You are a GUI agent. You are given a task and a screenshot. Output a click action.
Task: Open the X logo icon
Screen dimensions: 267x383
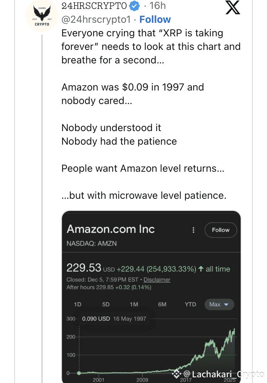point(233,7)
